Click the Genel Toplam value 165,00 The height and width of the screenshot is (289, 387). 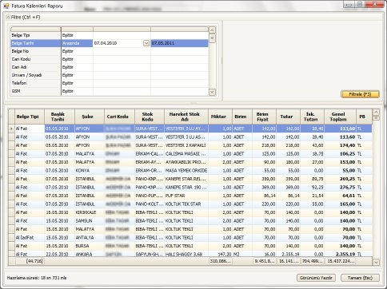pos(340,204)
